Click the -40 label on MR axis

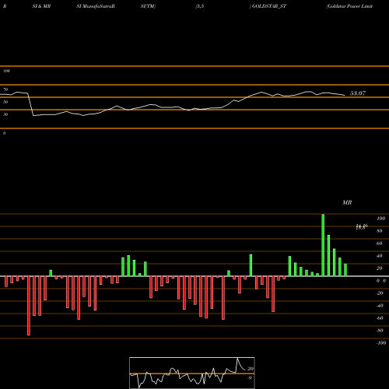click(x=380, y=306)
